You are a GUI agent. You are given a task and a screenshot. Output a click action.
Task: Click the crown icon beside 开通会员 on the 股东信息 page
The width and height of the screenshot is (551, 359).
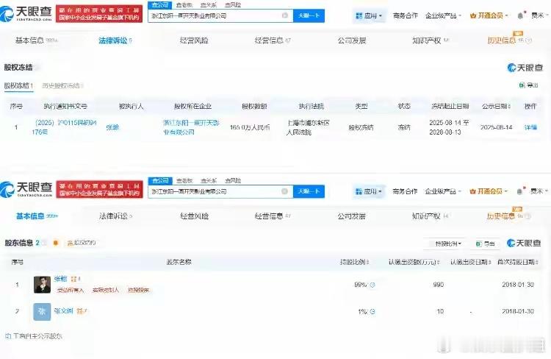pos(473,191)
